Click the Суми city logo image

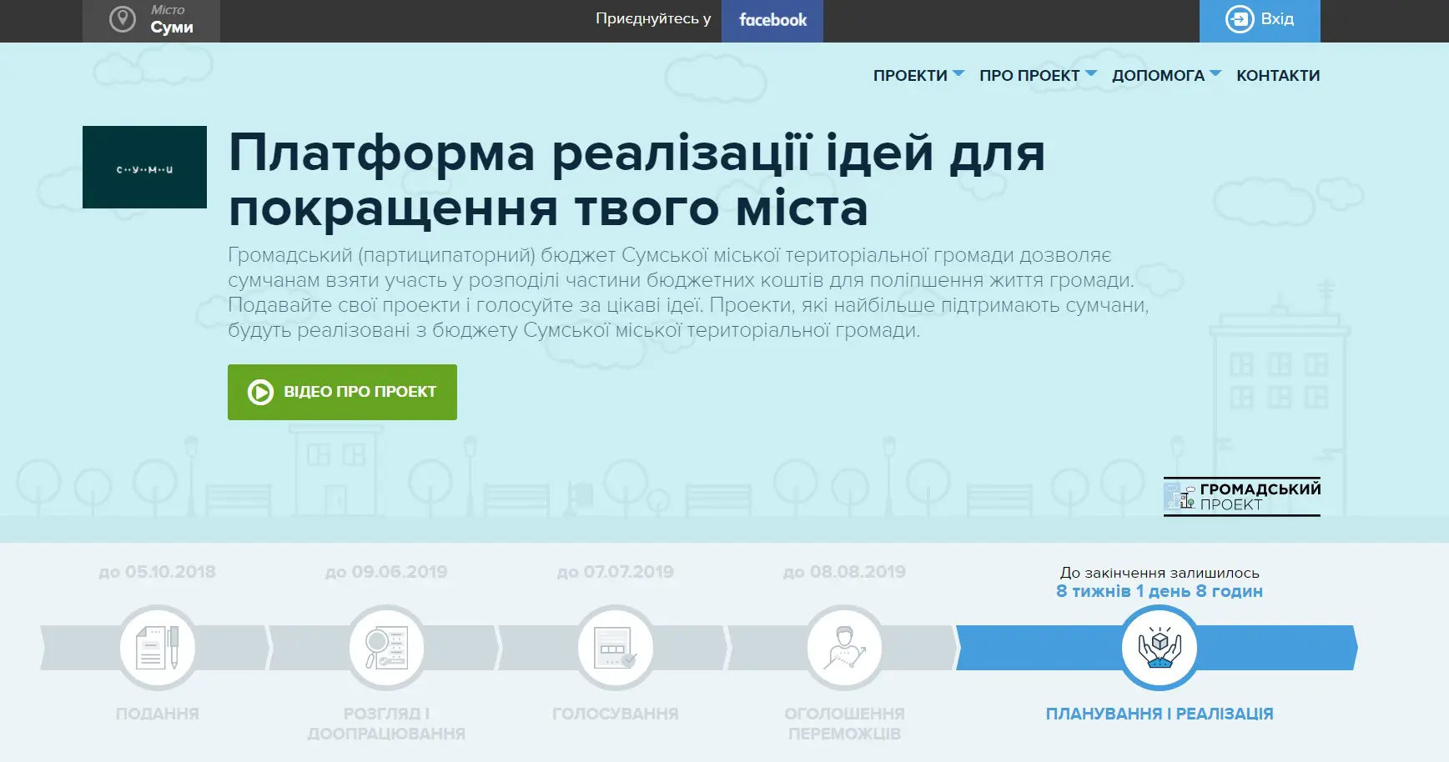coord(144,168)
